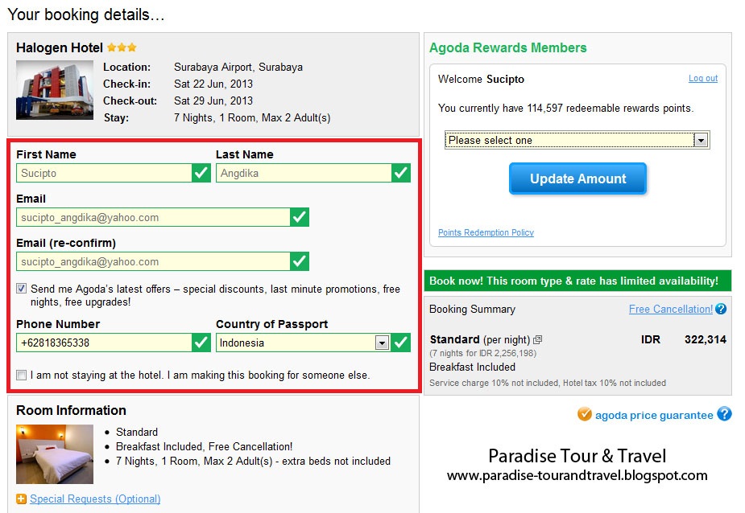This screenshot has height=513, width=745.
Task: Open the Please select one rewards dropdown
Action: coord(577,140)
